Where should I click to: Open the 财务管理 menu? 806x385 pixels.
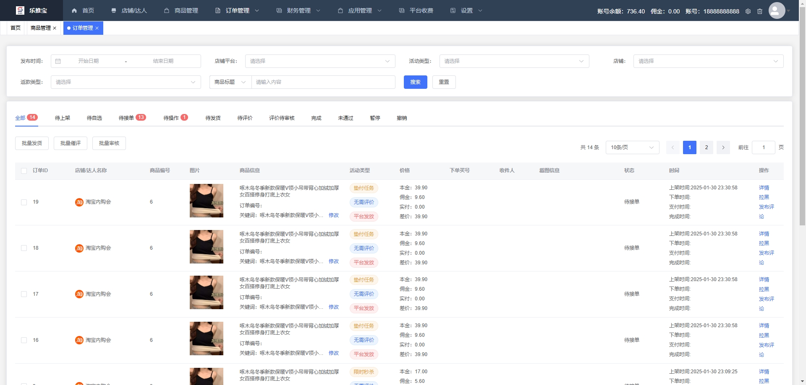pos(298,10)
